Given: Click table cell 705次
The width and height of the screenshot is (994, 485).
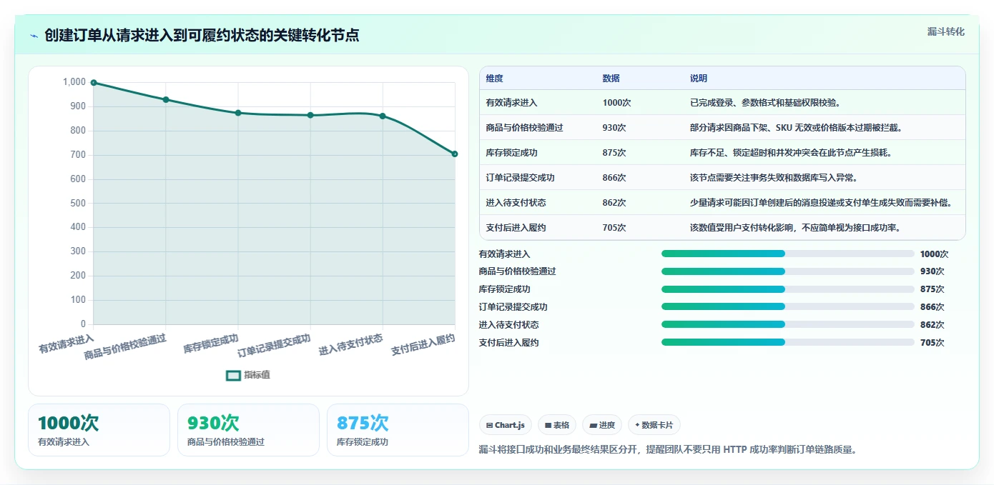Looking at the screenshot, I should 614,228.
